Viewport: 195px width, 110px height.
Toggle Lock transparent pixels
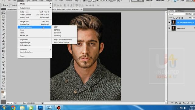click(x=174, y=18)
